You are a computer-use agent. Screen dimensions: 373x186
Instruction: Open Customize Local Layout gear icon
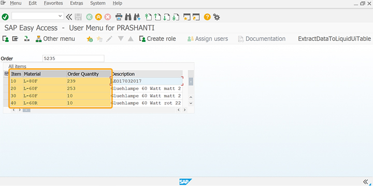216,17
